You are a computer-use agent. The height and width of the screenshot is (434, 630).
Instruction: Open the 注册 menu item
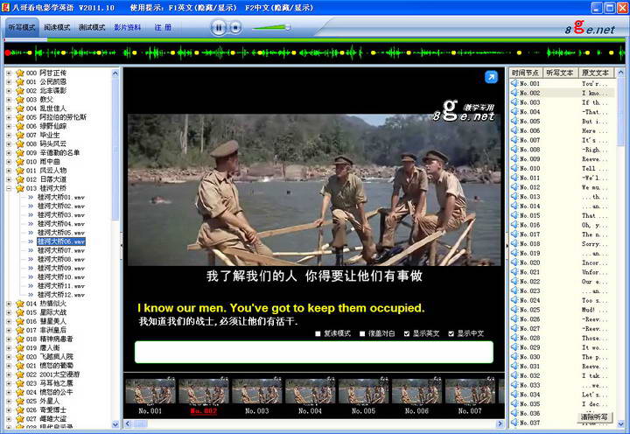(163, 27)
